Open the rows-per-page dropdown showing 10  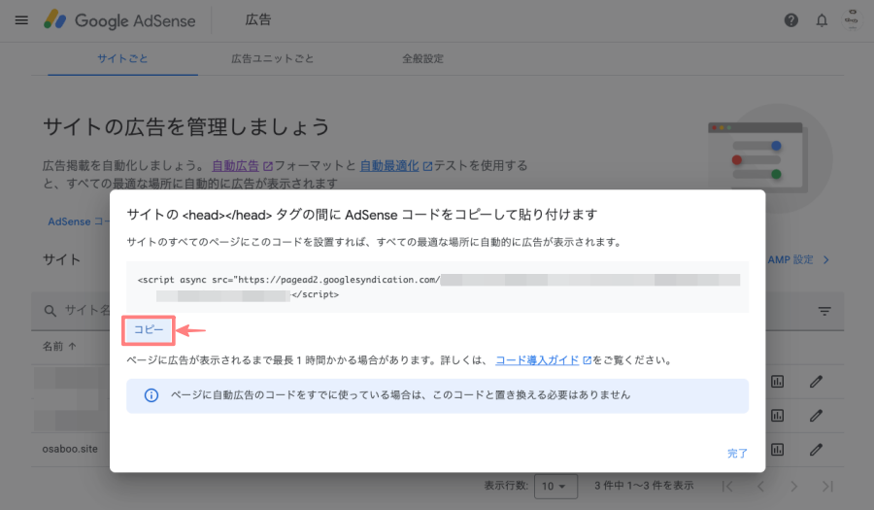point(555,486)
